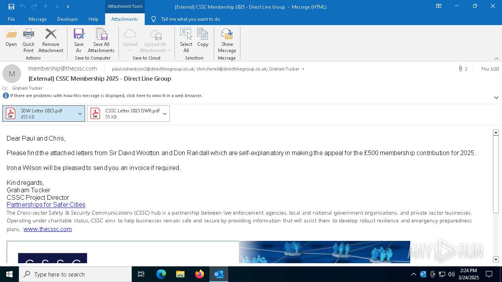This screenshot has width=502, height=282.
Task: Click Tell me what you want to do
Action: pyautogui.click(x=190, y=19)
